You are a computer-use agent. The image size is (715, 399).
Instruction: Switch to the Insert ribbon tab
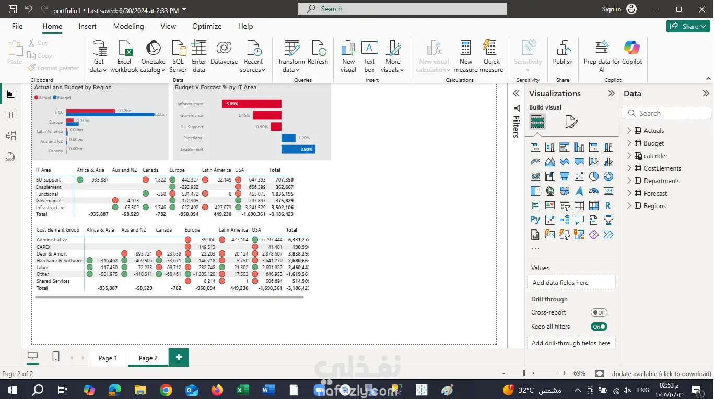click(x=87, y=26)
